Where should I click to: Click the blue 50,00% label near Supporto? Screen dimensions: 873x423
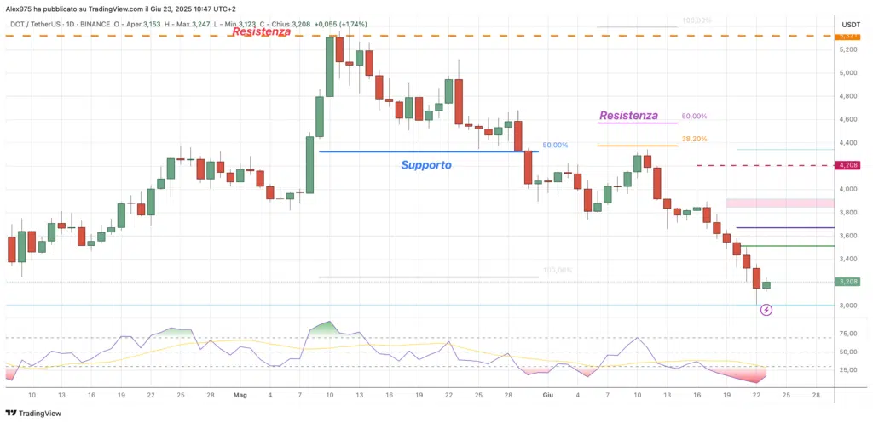pos(555,146)
